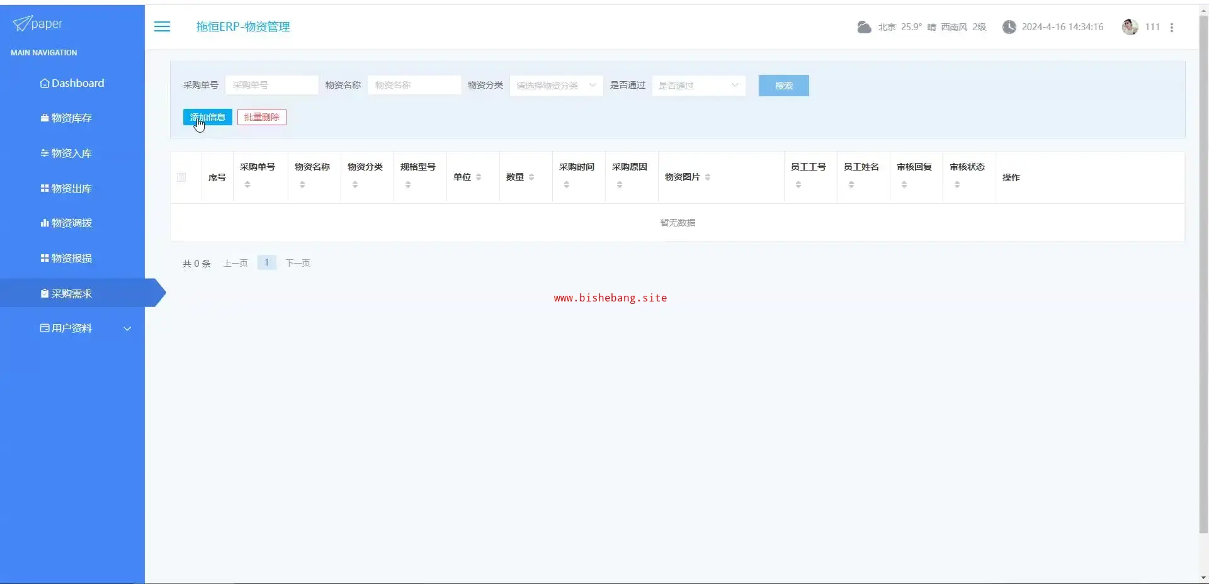
Task: Click the 操作 column header
Action: click(x=1011, y=177)
